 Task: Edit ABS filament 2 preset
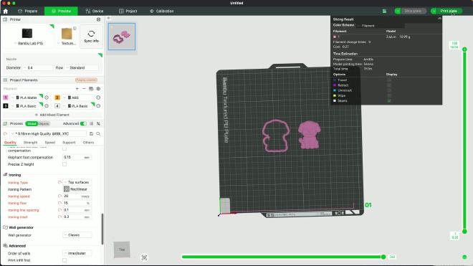pos(98,98)
